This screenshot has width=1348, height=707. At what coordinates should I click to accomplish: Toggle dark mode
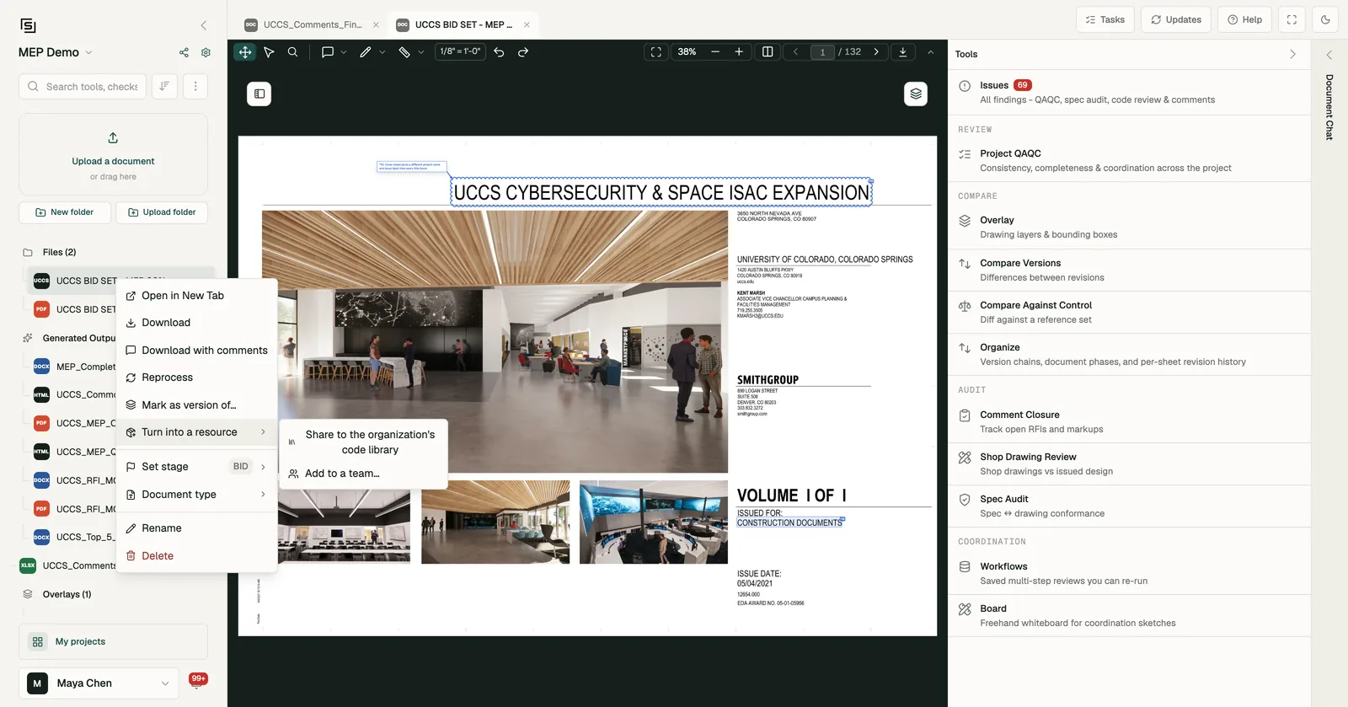click(x=1325, y=19)
